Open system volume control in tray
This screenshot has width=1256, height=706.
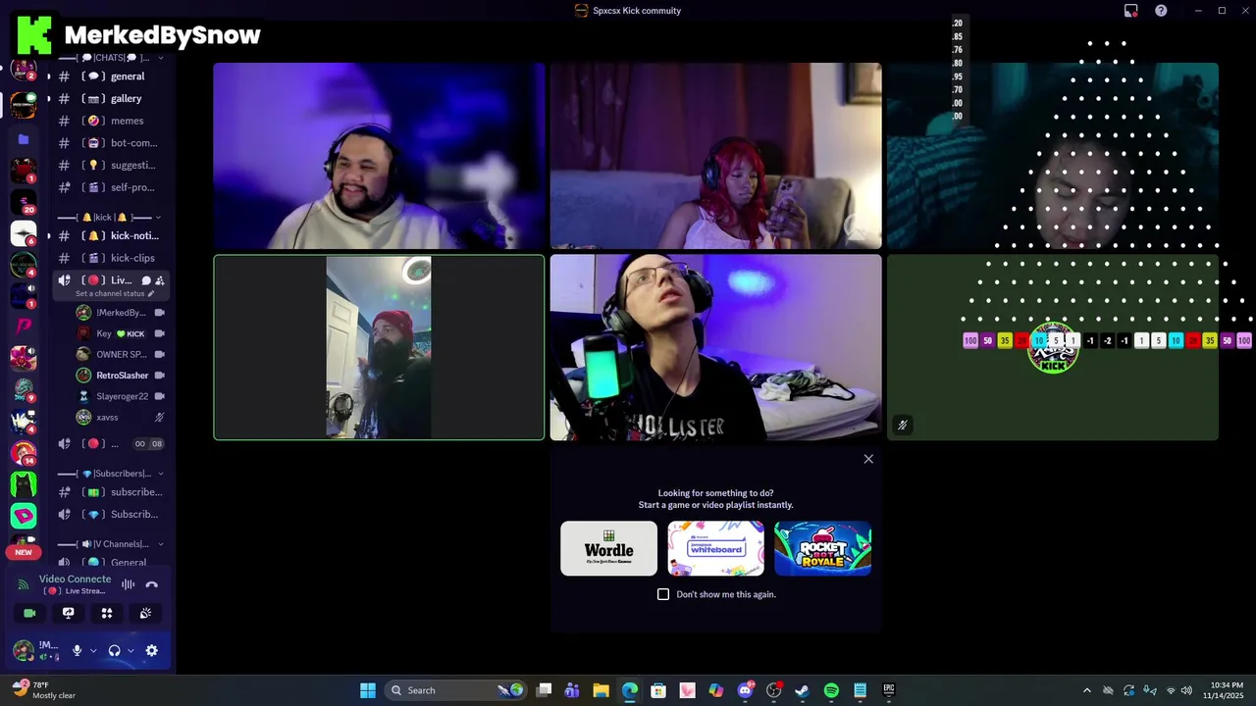[x=1186, y=690]
